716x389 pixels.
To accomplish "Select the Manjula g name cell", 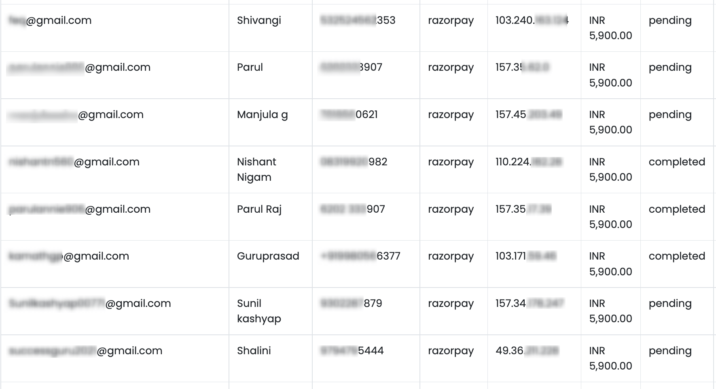I will (262, 115).
